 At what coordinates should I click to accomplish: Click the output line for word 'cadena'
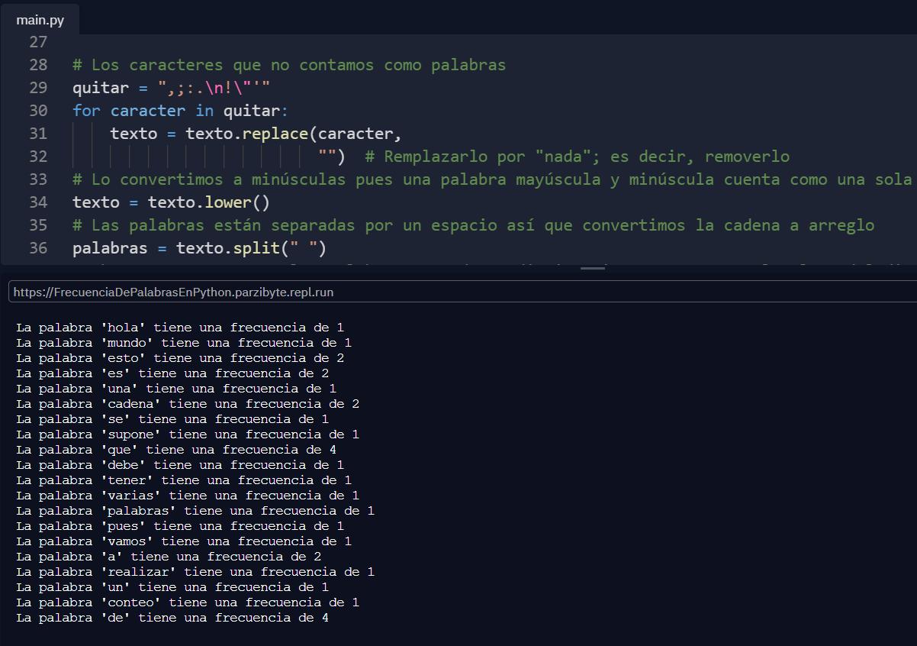[x=188, y=404]
